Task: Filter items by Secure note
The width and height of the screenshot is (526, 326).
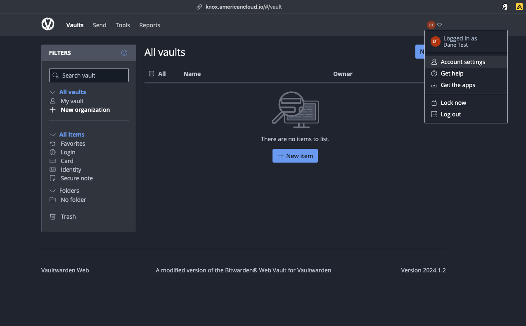Action: pos(76,178)
